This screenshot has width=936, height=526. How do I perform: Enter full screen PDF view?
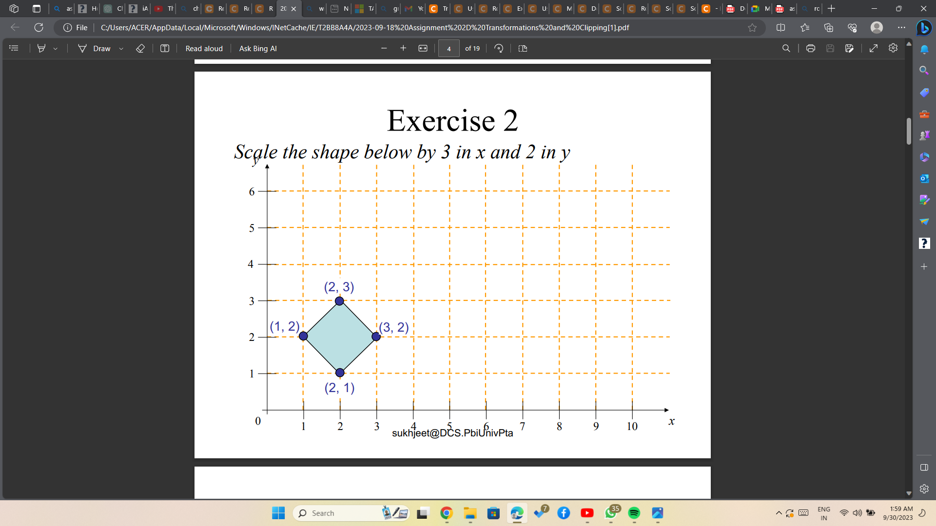pyautogui.click(x=873, y=48)
